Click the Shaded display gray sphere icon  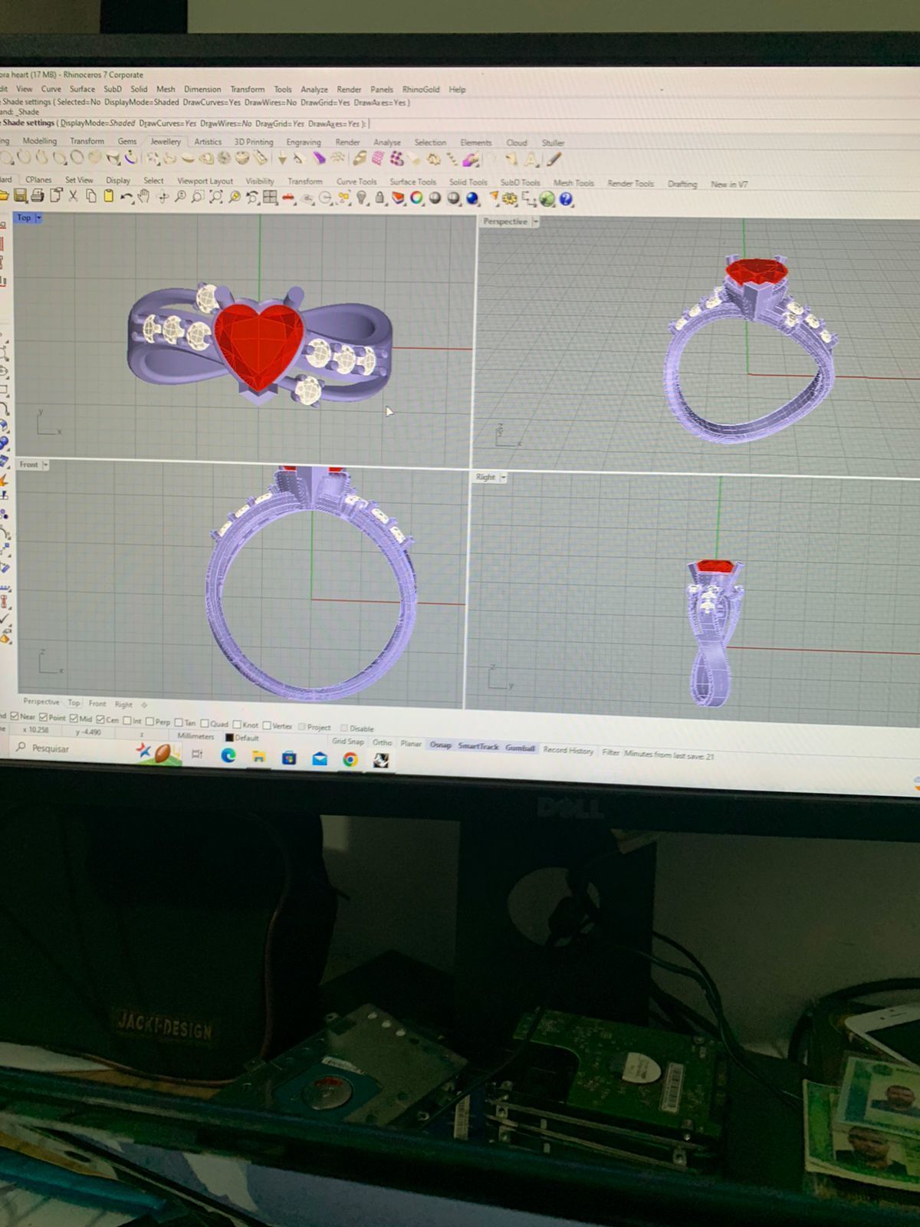pyautogui.click(x=435, y=199)
